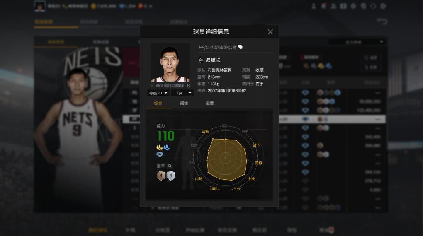Click the blue shield icon below ability rating
Viewport: 423px width, 236px height.
point(160,154)
